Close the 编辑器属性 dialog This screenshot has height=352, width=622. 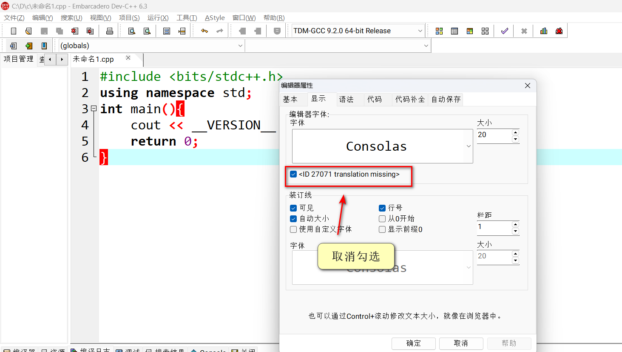[528, 86]
